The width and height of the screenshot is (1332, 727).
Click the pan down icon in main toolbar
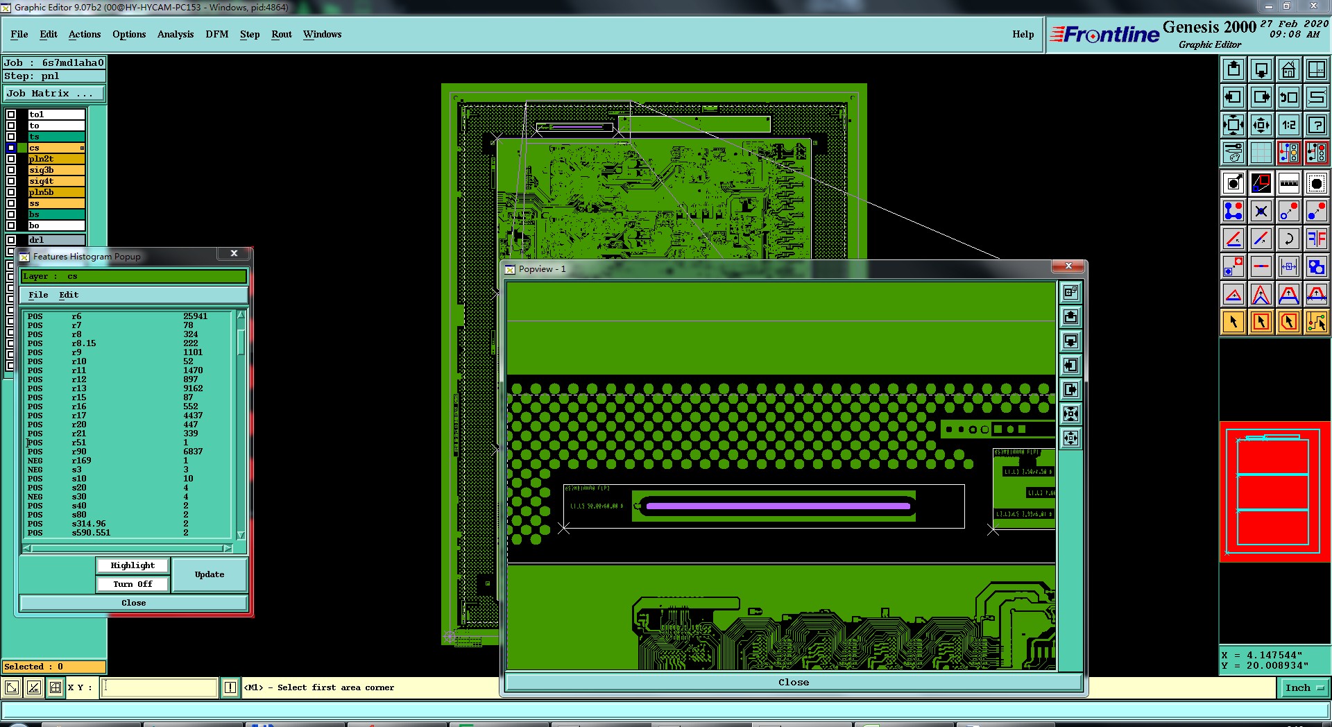[1261, 69]
